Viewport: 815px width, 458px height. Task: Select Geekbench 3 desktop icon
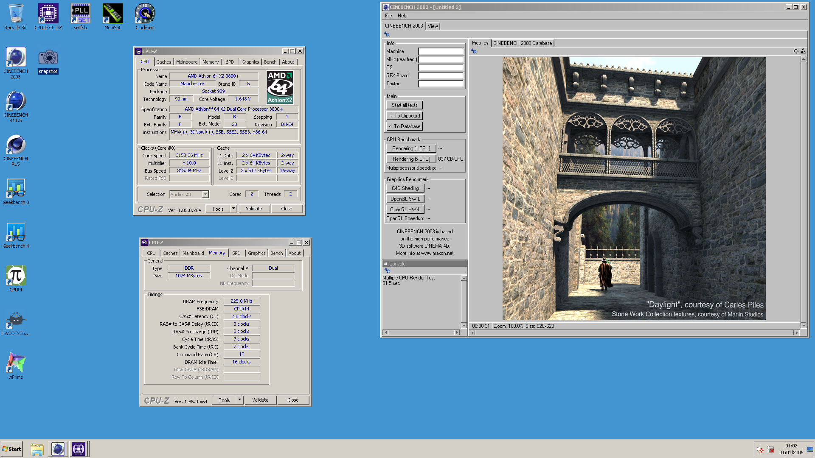point(16,191)
